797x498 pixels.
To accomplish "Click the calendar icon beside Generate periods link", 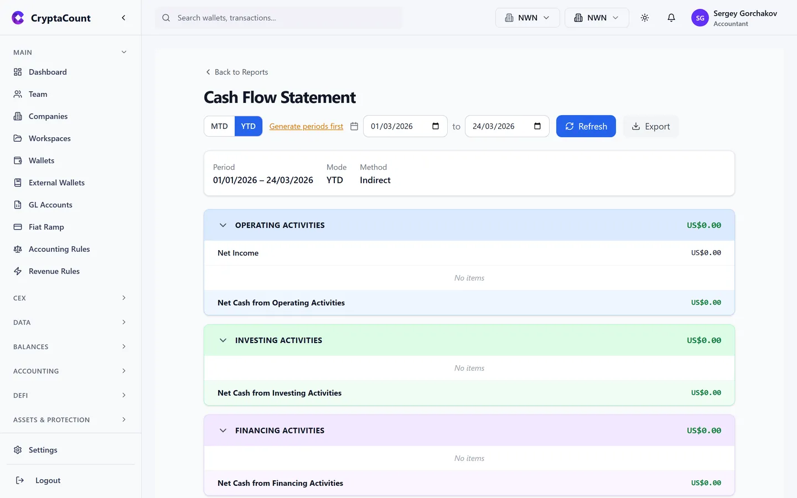I will tap(354, 126).
